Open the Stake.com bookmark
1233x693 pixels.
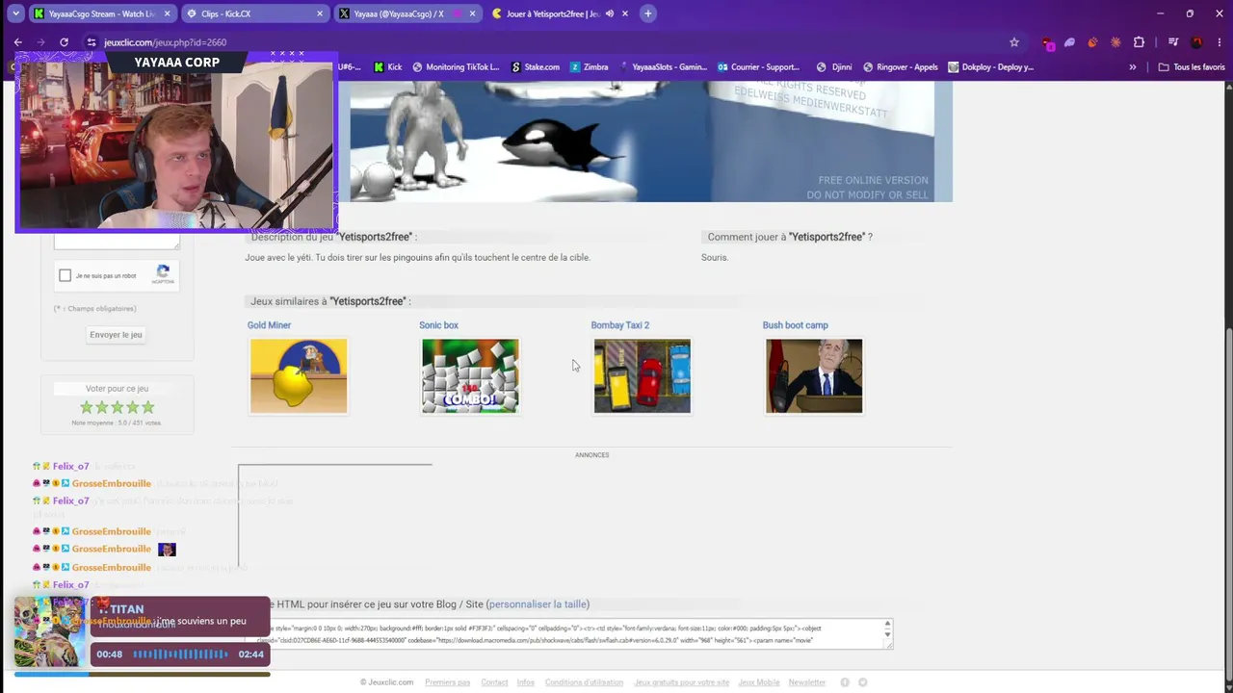pos(536,67)
